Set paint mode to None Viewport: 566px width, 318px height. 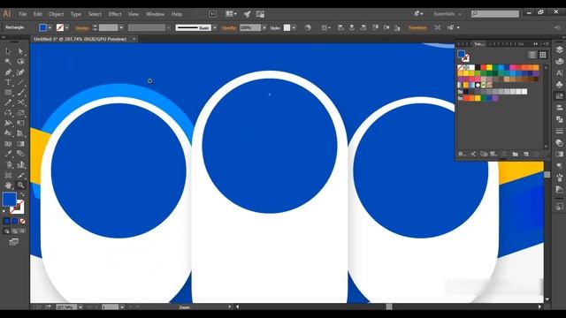[x=22, y=221]
